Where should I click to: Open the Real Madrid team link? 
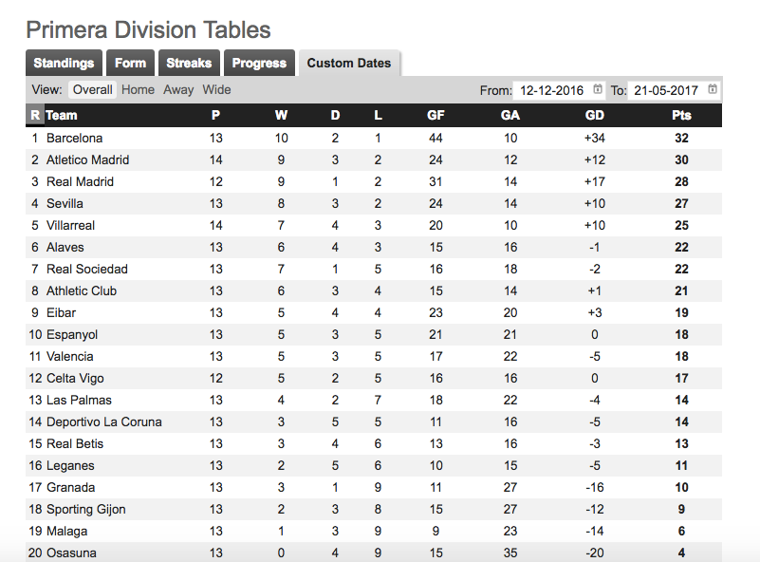pos(80,182)
